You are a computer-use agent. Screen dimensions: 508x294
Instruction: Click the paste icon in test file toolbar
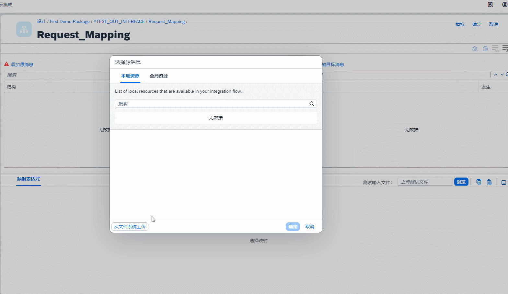(x=489, y=182)
